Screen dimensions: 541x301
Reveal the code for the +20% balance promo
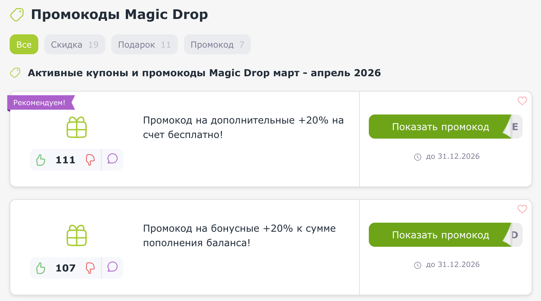(440, 127)
